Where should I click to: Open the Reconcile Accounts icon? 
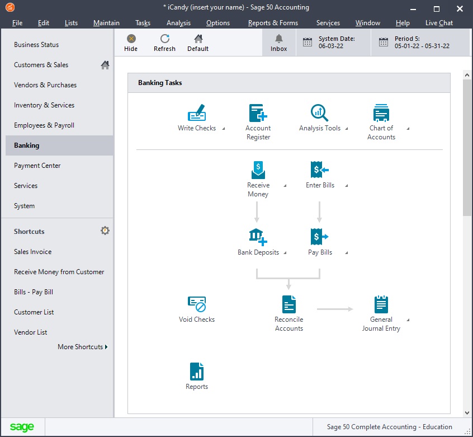pos(288,304)
